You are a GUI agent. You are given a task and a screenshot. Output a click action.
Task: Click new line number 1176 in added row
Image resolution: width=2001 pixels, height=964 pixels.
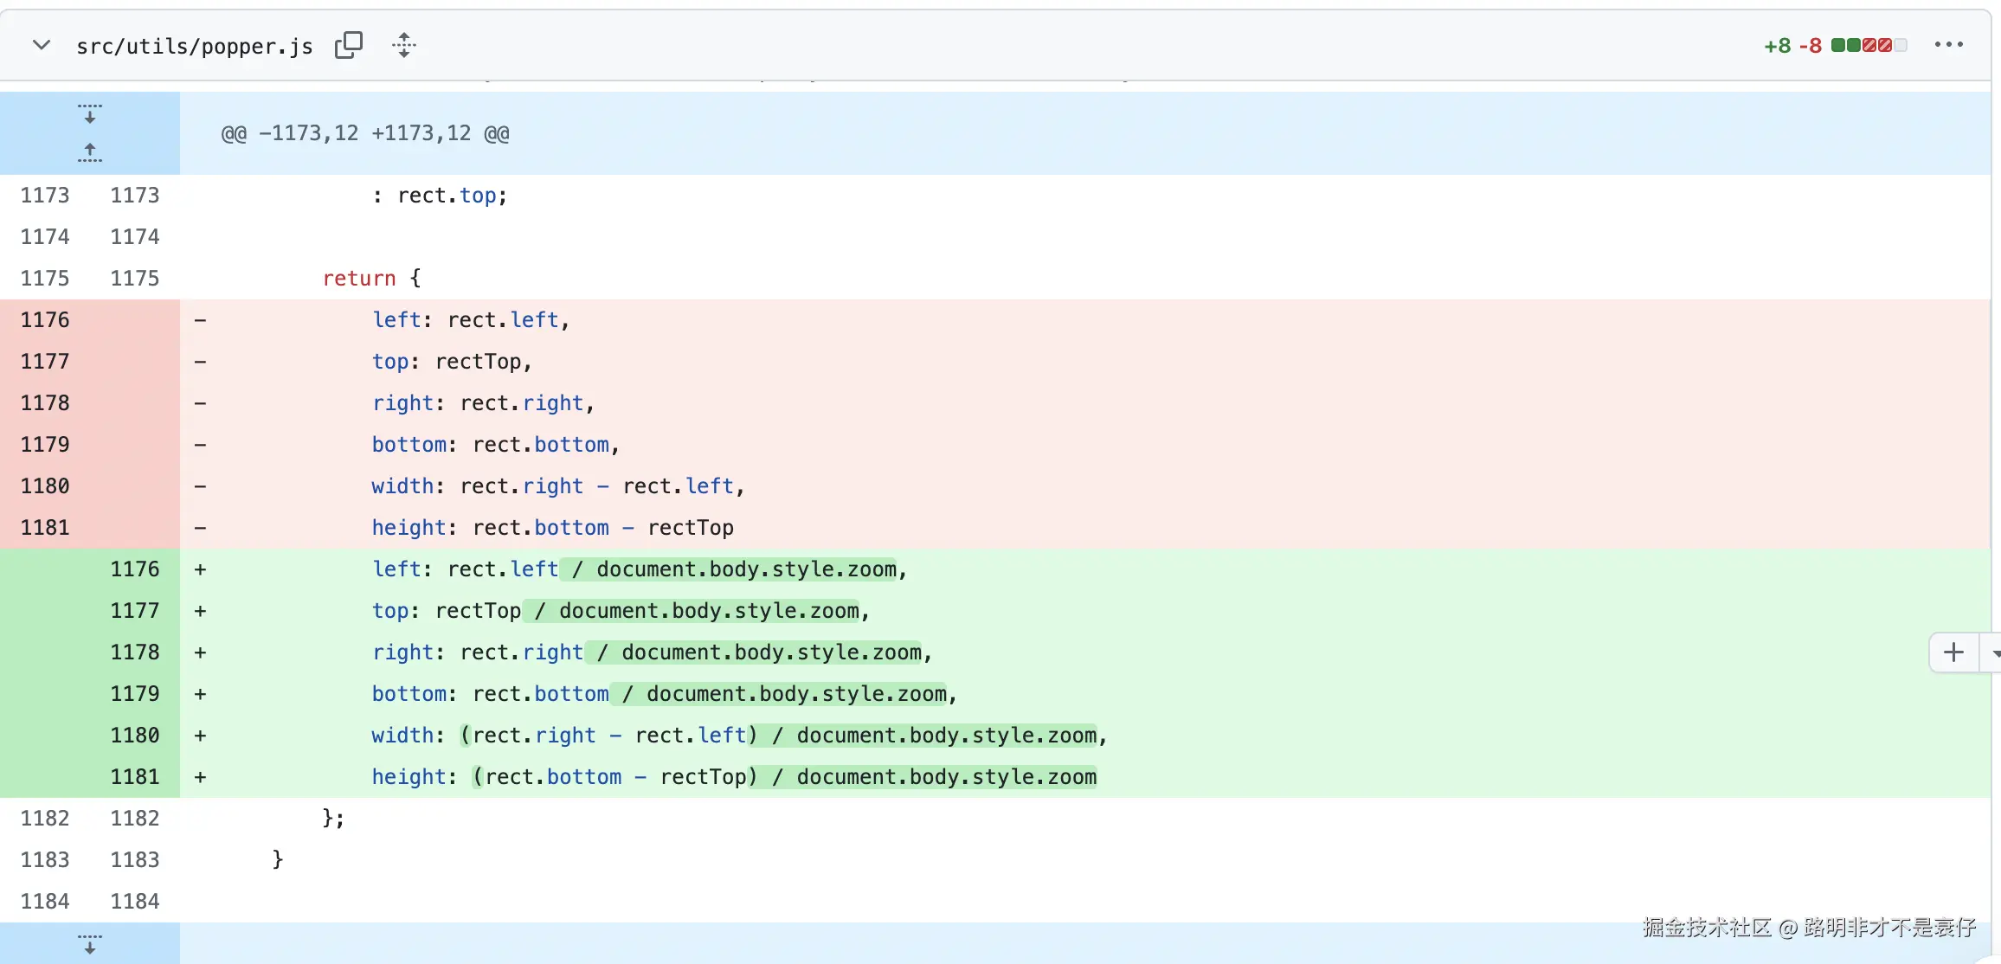pyautogui.click(x=135, y=569)
